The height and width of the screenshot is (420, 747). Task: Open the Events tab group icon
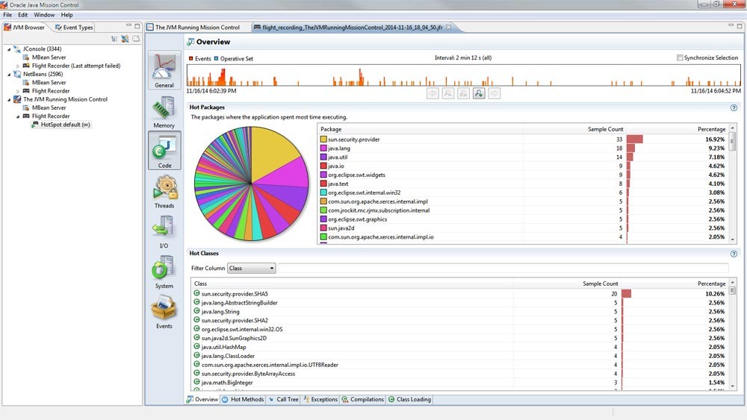(164, 312)
